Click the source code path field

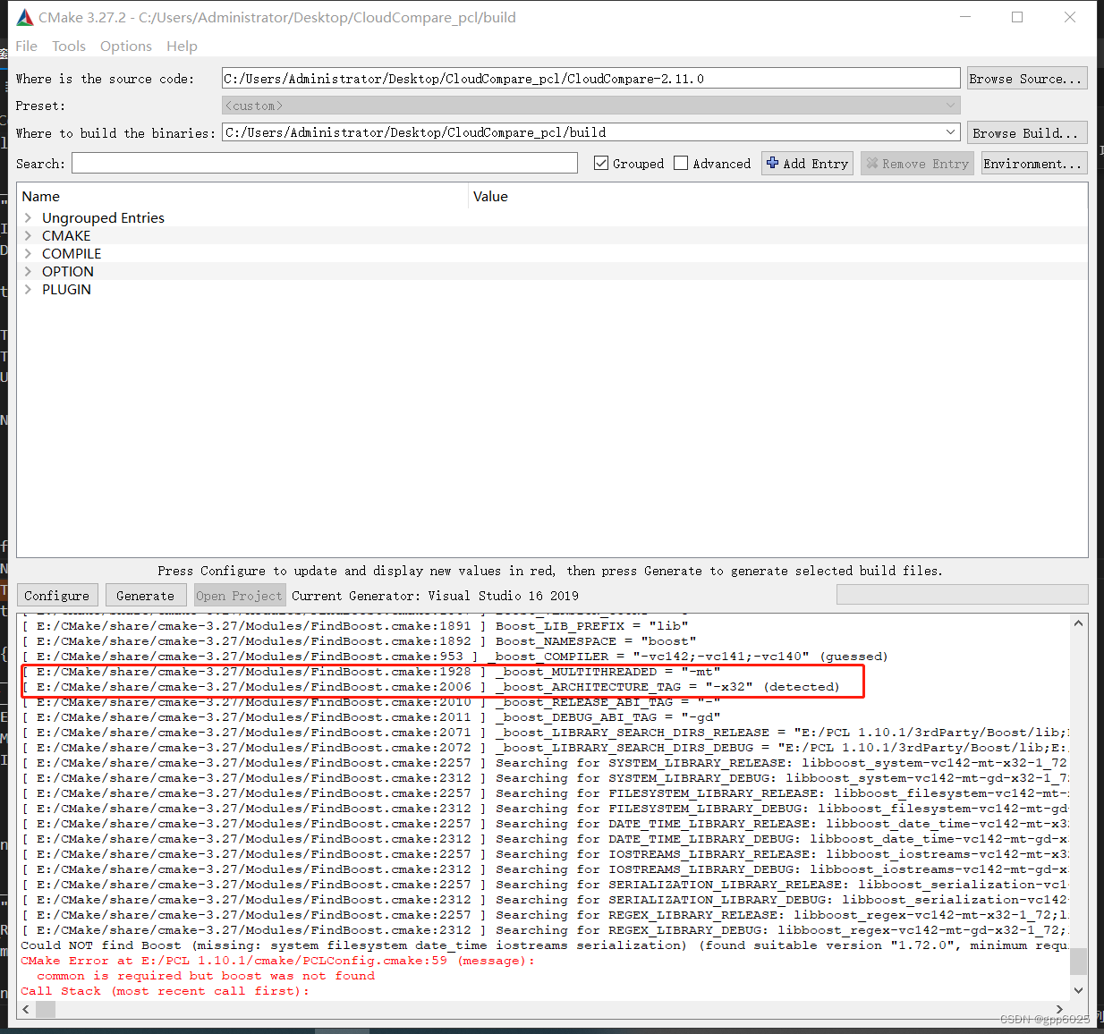[x=590, y=79]
